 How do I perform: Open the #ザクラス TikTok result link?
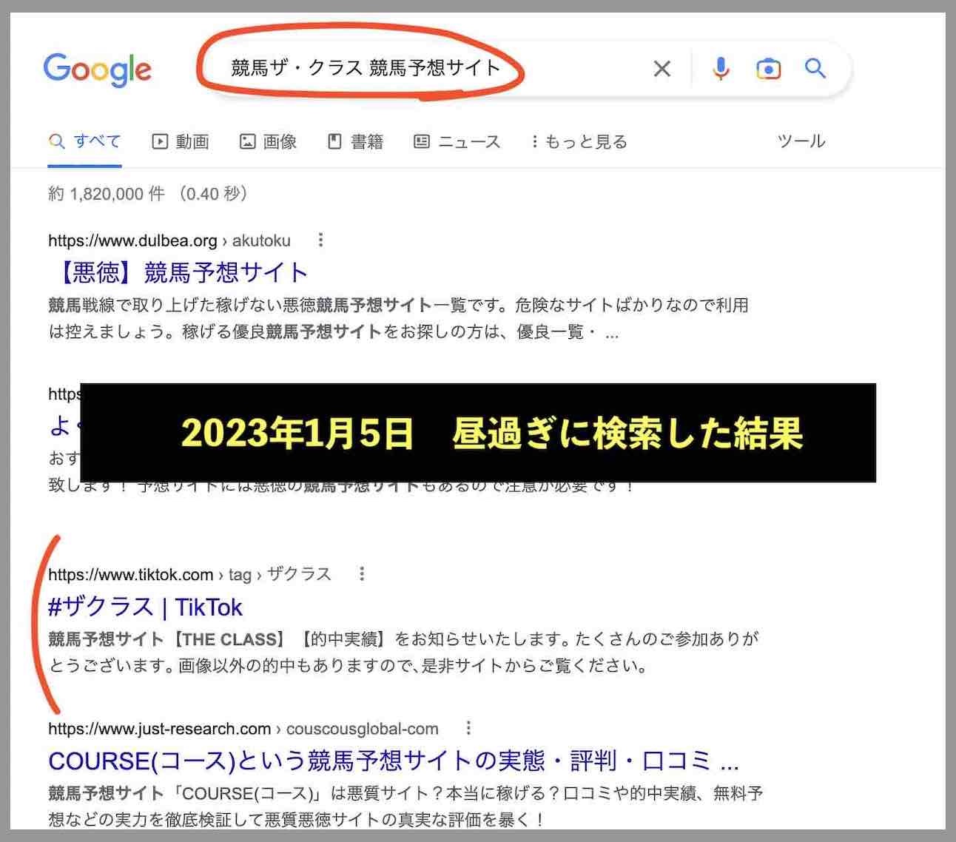pos(144,607)
